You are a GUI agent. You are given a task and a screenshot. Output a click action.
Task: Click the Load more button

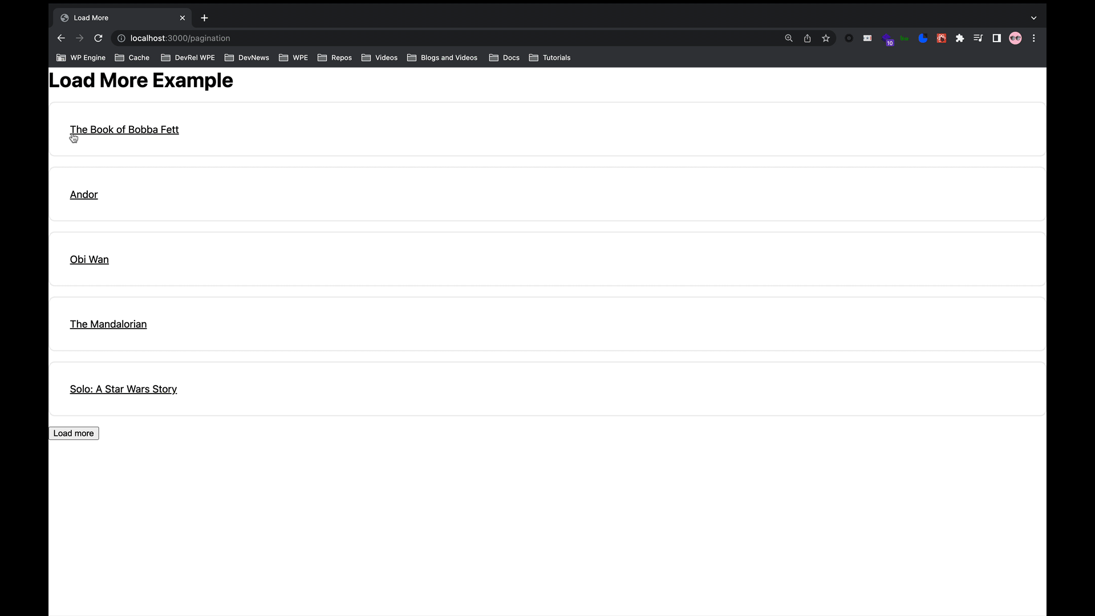[x=74, y=433]
